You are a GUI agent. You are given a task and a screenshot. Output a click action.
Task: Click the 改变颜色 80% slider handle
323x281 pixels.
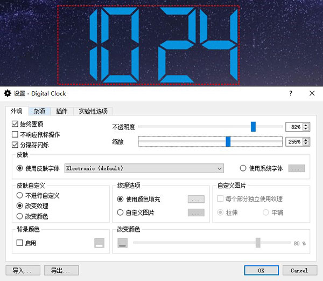[x=258, y=243]
